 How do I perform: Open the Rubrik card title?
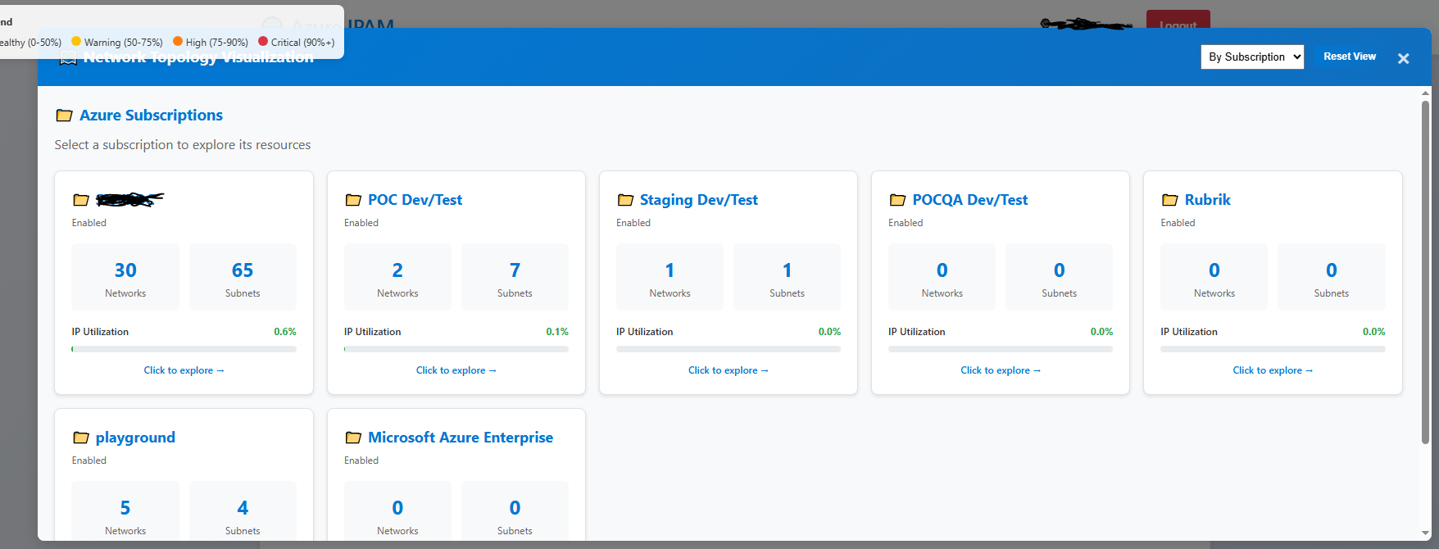(1207, 200)
